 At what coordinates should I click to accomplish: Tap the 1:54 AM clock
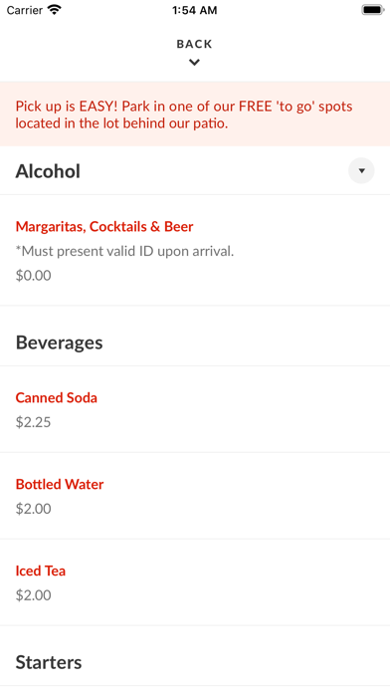[195, 10]
